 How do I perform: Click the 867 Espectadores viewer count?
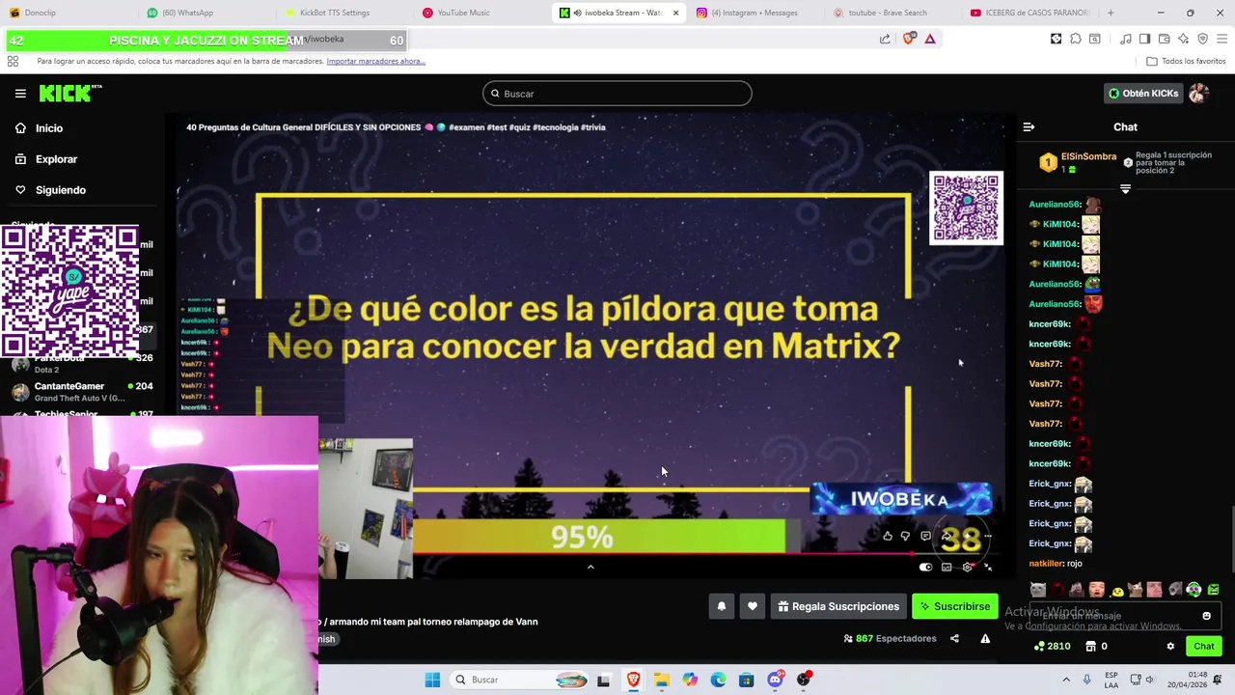pyautogui.click(x=890, y=638)
